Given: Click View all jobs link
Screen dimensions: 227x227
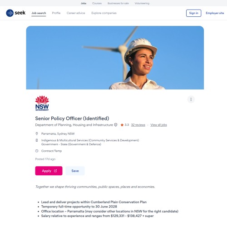Looking at the screenshot, I should [158, 125].
